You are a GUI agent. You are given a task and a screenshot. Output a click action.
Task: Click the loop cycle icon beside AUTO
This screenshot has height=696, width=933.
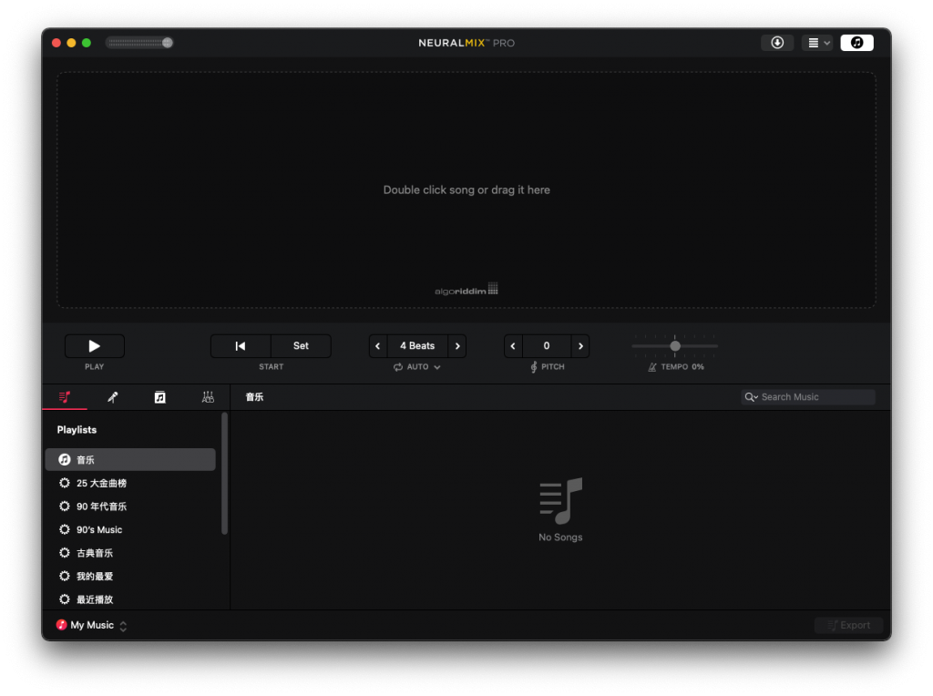(x=398, y=367)
